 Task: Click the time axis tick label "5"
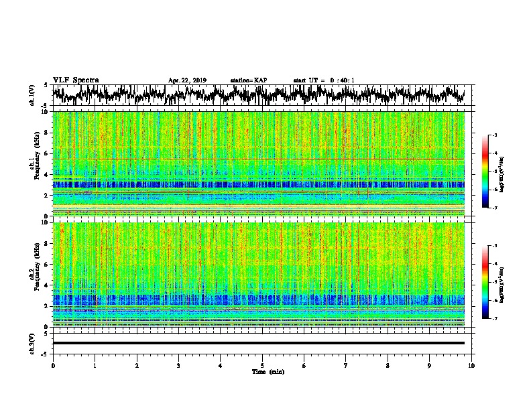click(x=262, y=366)
